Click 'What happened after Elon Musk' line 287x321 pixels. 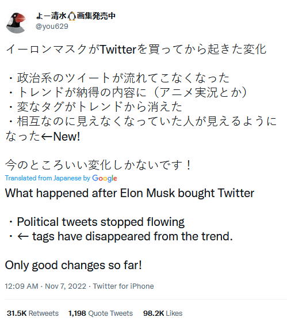[129, 193]
